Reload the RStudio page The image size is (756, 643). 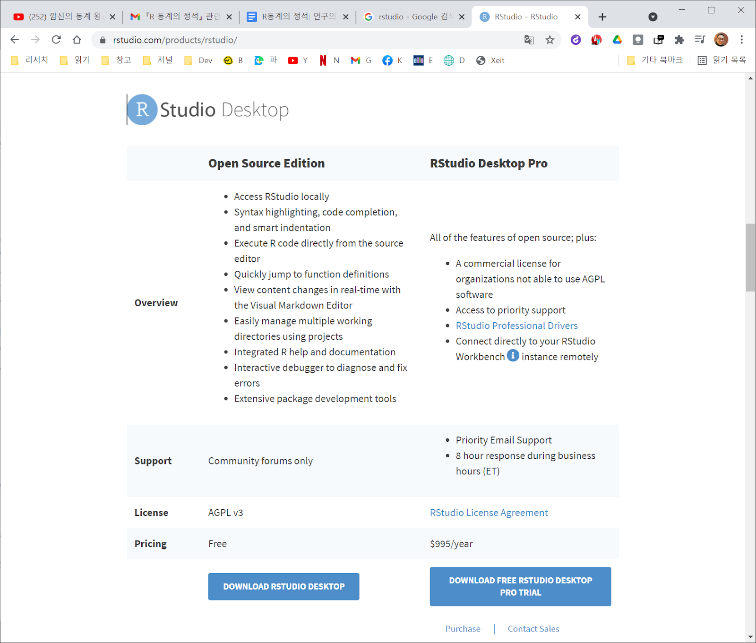click(x=56, y=40)
